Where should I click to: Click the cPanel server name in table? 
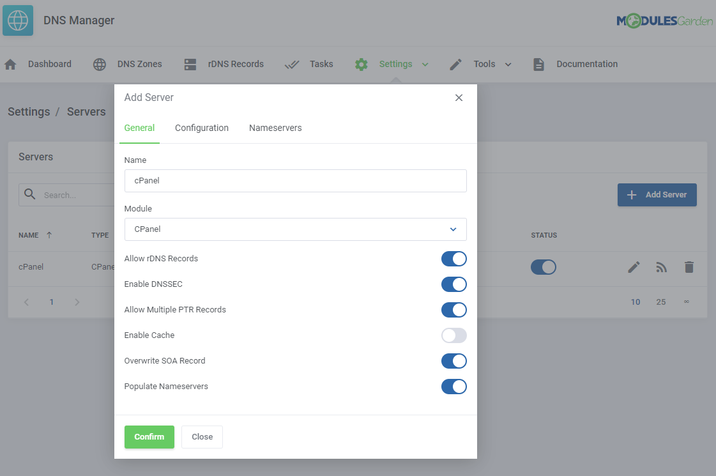[x=31, y=267]
